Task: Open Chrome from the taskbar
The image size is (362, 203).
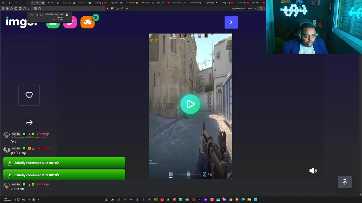Action: click(230, 200)
